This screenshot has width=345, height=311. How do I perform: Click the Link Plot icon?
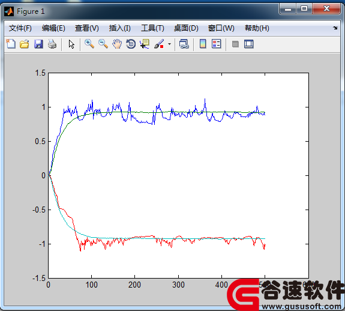(x=184, y=44)
